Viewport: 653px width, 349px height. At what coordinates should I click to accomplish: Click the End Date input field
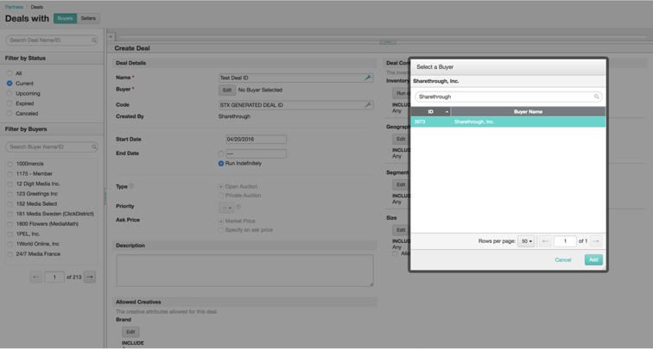[256, 153]
